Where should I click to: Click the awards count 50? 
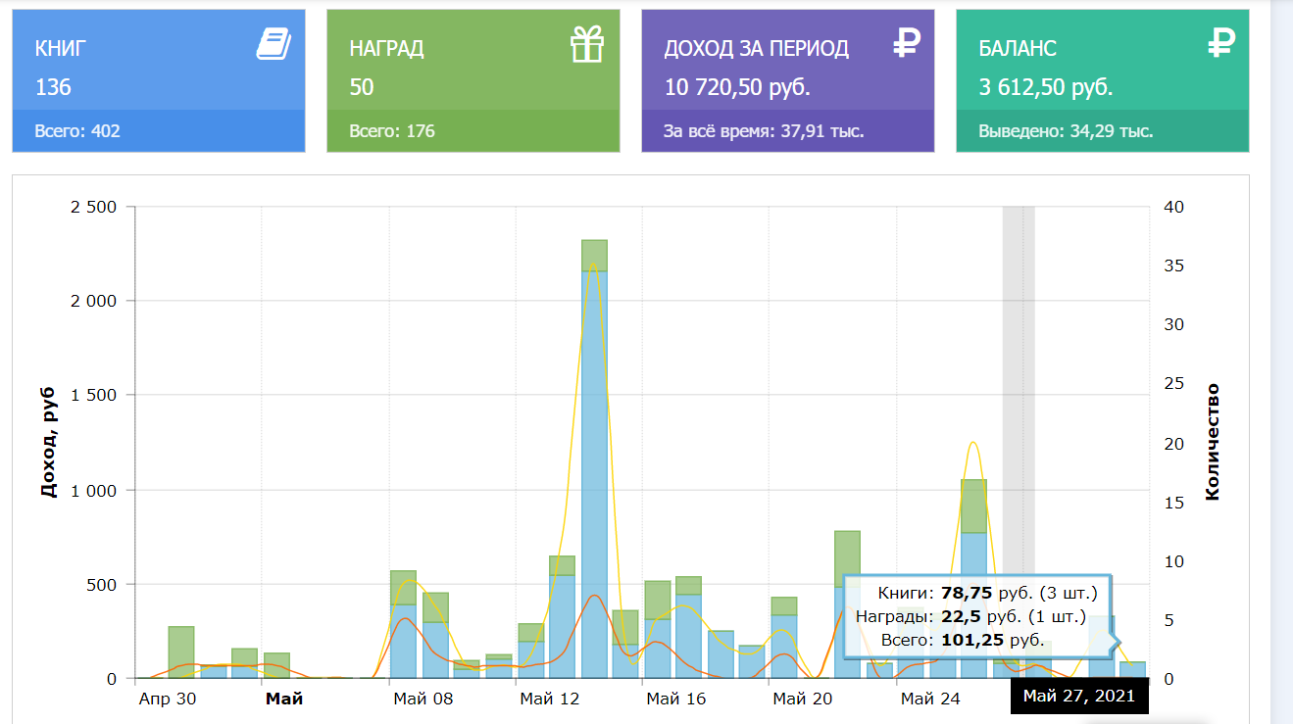[362, 87]
